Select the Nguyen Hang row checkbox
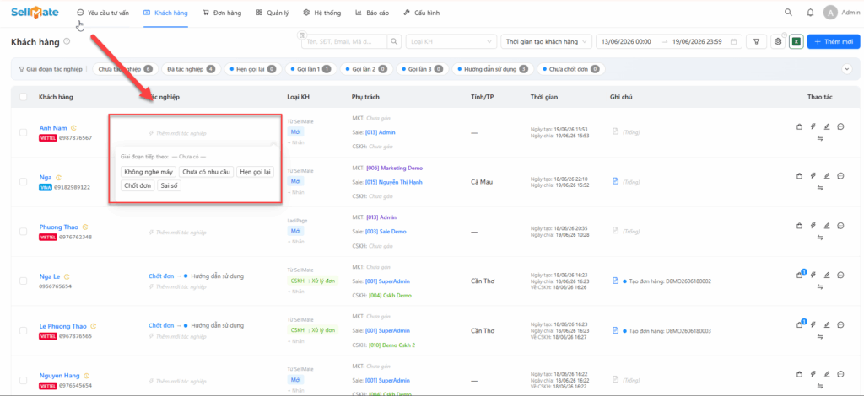The image size is (864, 396). point(23,380)
